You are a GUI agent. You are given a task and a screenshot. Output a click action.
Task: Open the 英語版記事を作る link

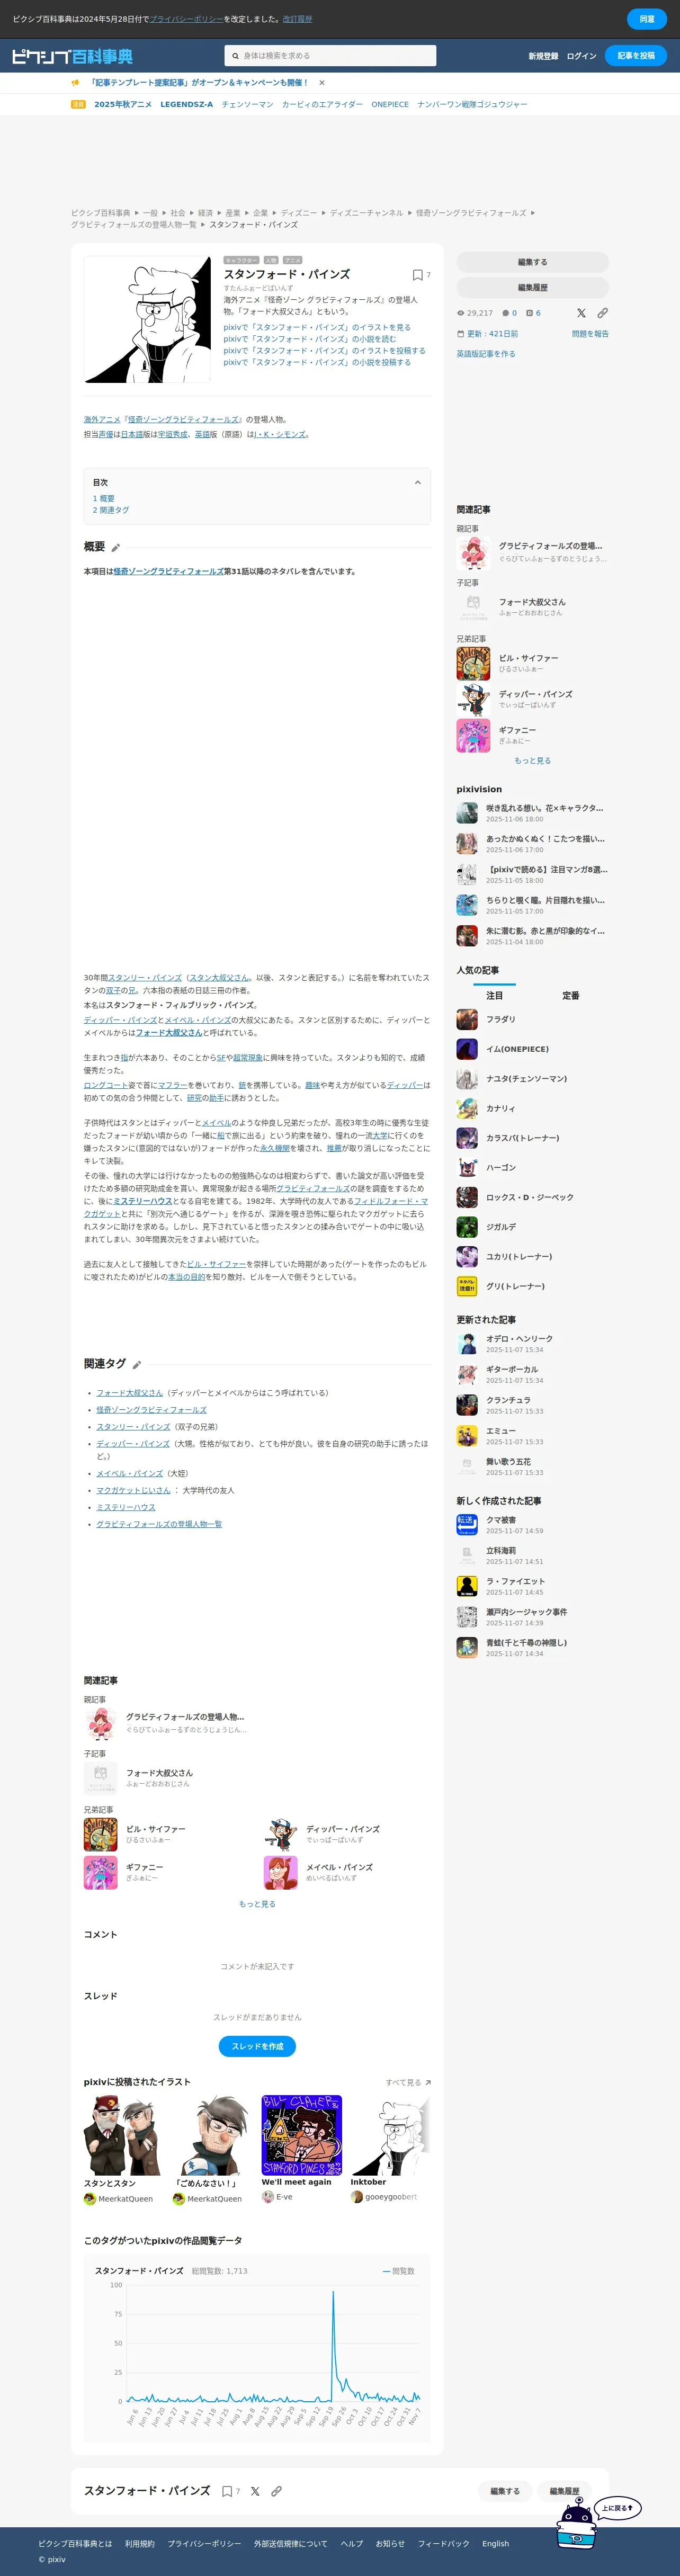486,354
